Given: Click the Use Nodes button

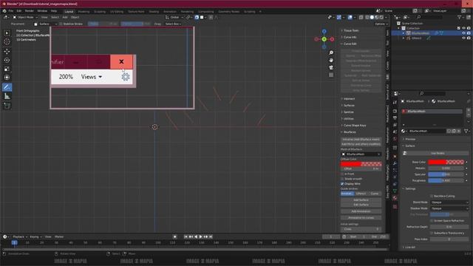Looking at the screenshot, I should click(438, 153).
